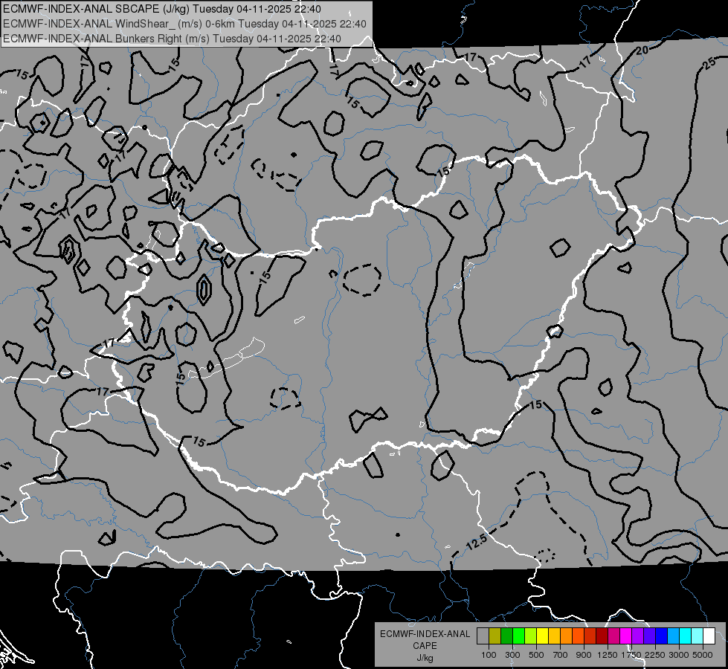Viewport: 728px width, 669px height.
Task: Click the 2250 legend value
Action: [654, 655]
